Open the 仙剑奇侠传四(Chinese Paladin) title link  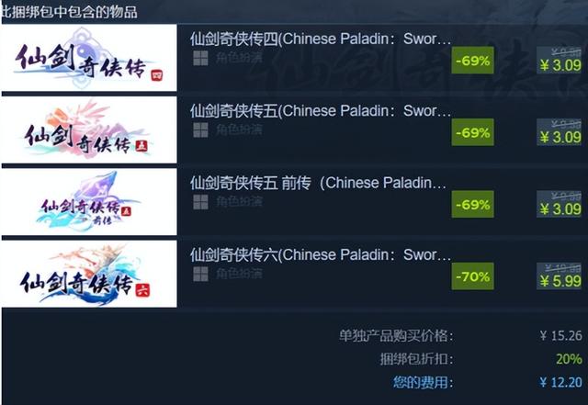[x=321, y=39]
